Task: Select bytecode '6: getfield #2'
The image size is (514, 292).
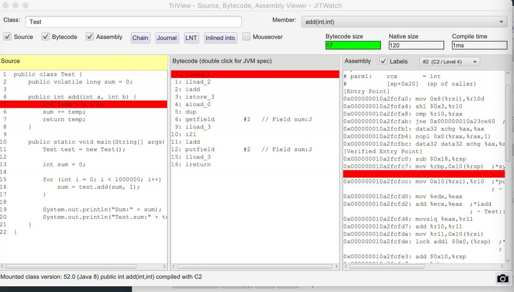Action: [x=243, y=120]
